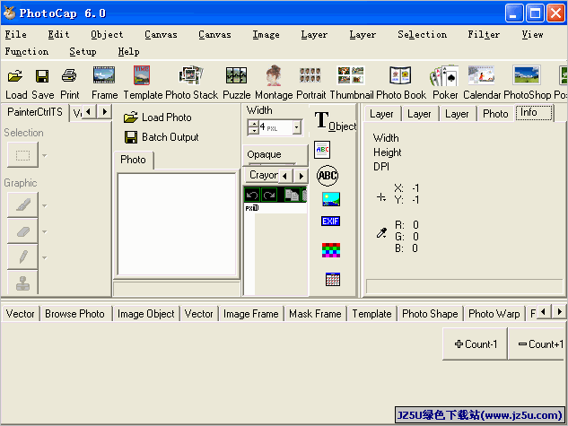Switch to the Image Frame tab
The height and width of the screenshot is (426, 568).
[251, 314]
